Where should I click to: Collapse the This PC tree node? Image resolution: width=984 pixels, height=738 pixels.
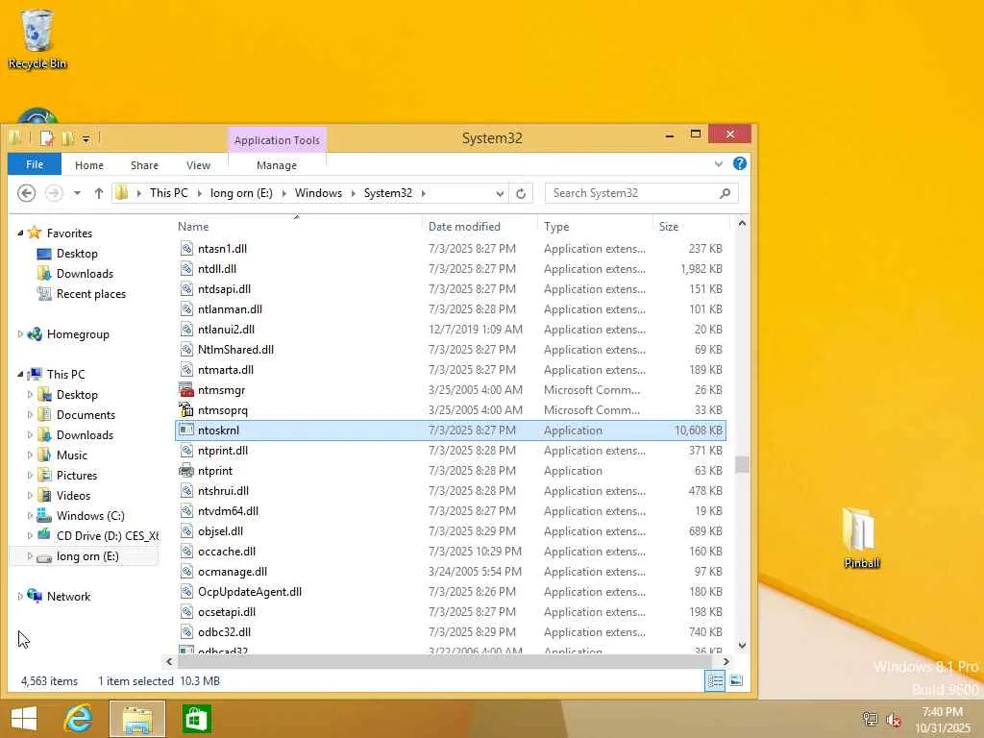click(20, 374)
